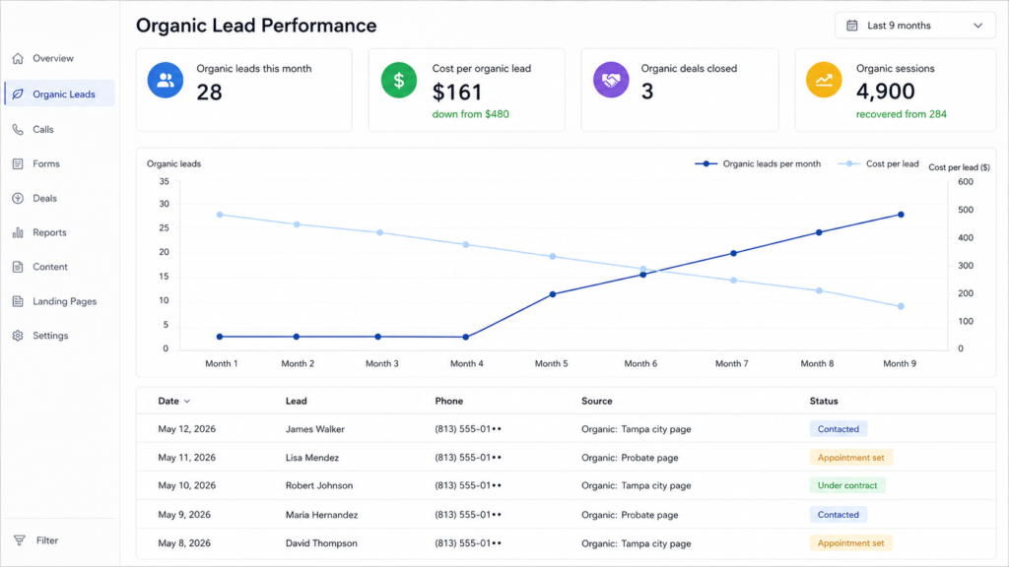
Task: Click Under contract status for Robert Johnson
Action: click(846, 485)
